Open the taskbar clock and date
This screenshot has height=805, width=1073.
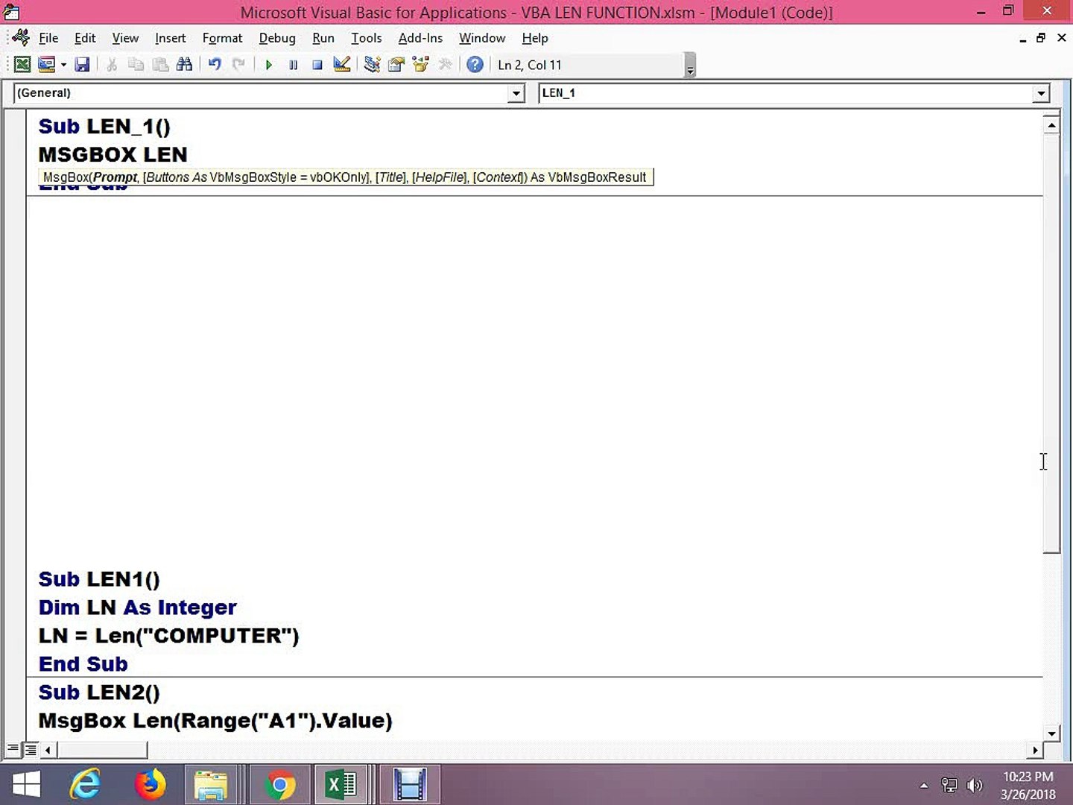pos(1028,786)
